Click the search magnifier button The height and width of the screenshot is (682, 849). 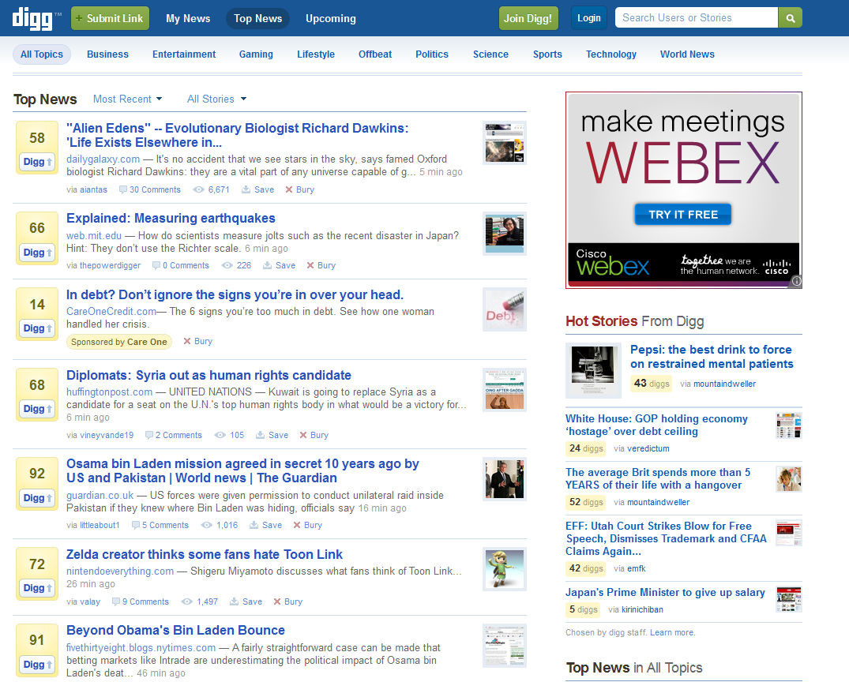790,18
